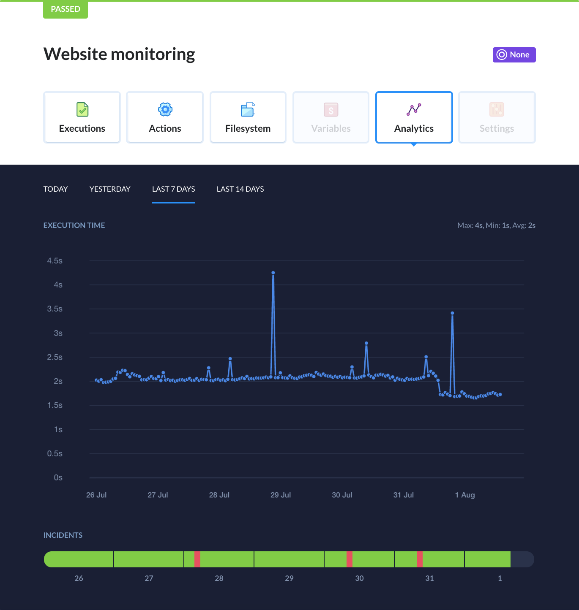Switch to the Filesystem tab
This screenshot has height=610, width=579.
pos(248,117)
